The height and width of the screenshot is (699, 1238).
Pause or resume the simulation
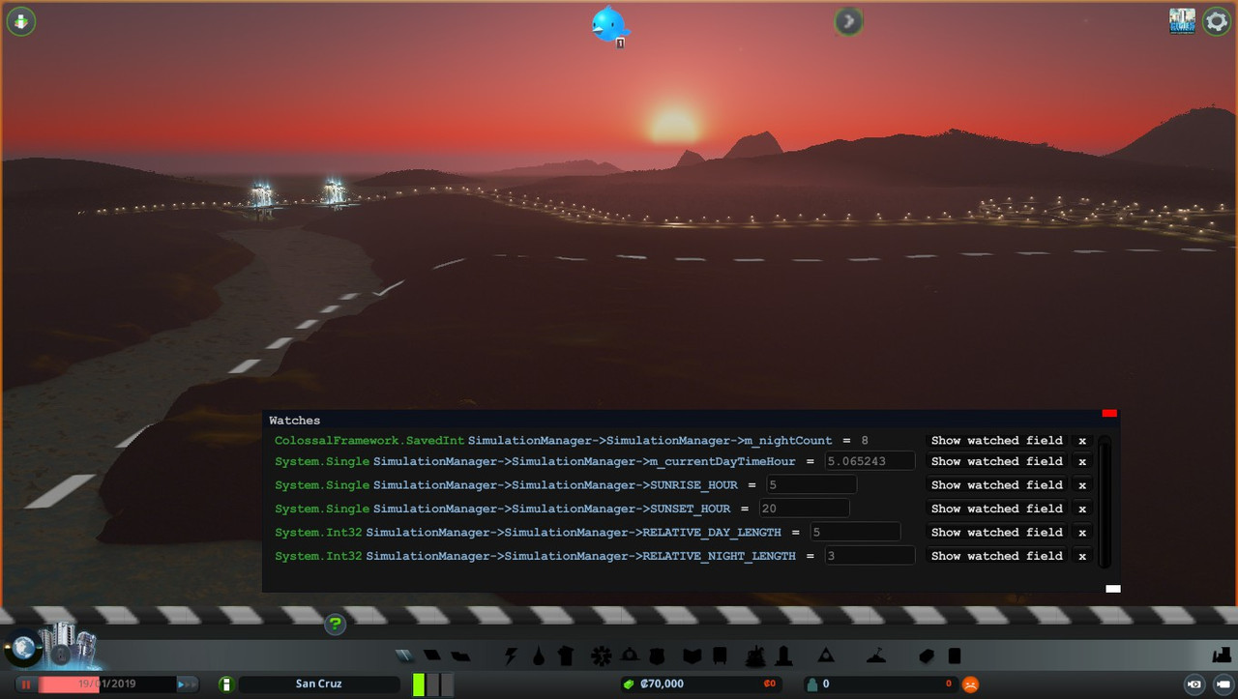pyautogui.click(x=27, y=684)
